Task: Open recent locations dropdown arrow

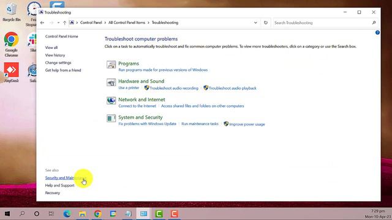Action: pyautogui.click(x=58, y=23)
